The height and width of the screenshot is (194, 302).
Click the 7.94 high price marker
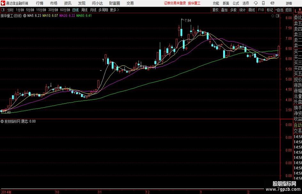coord(188,21)
